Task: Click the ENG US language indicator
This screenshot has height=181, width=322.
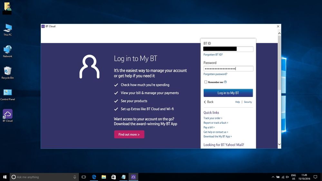Action: pos(293,177)
